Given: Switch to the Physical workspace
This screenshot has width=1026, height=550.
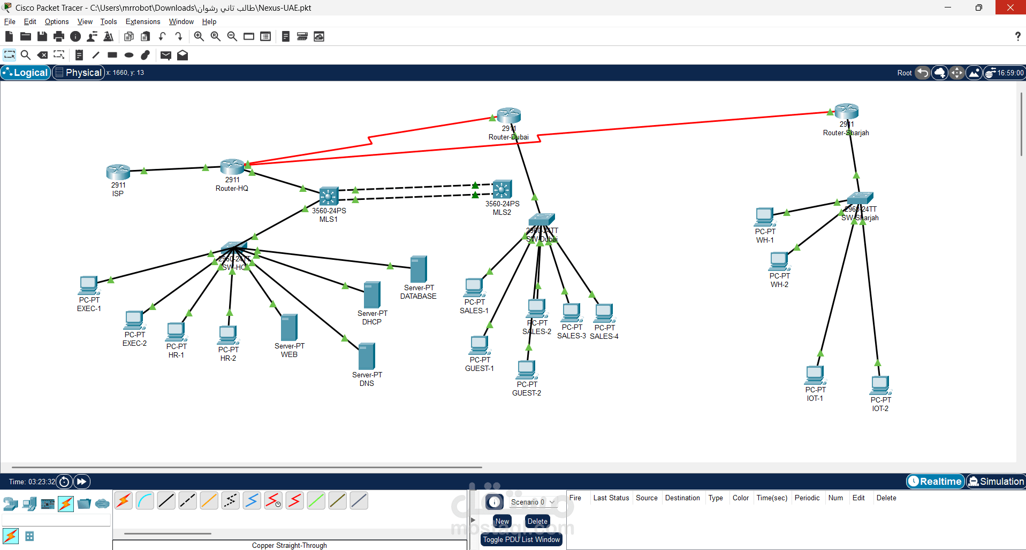Looking at the screenshot, I should point(78,73).
